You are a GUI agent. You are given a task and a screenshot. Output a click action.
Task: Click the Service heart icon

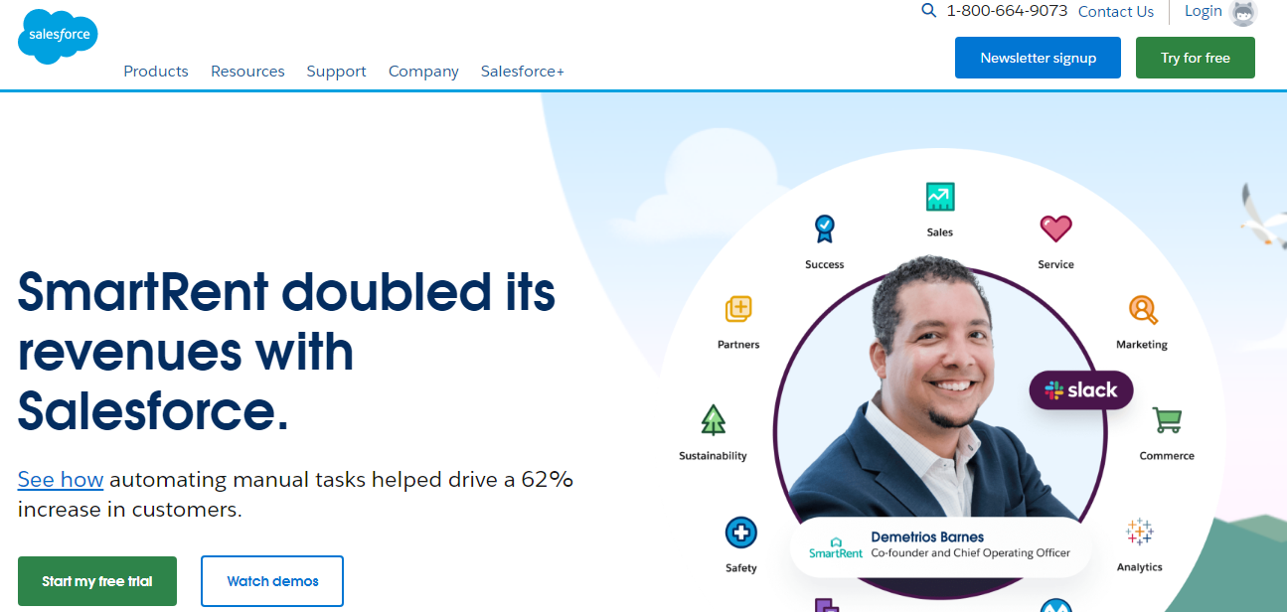1055,229
